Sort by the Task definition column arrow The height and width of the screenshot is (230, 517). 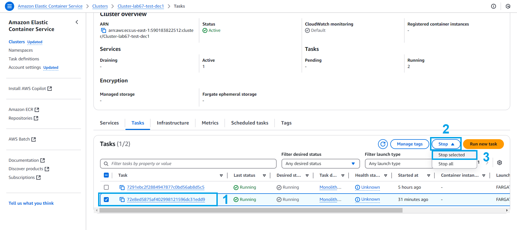tap(343, 176)
